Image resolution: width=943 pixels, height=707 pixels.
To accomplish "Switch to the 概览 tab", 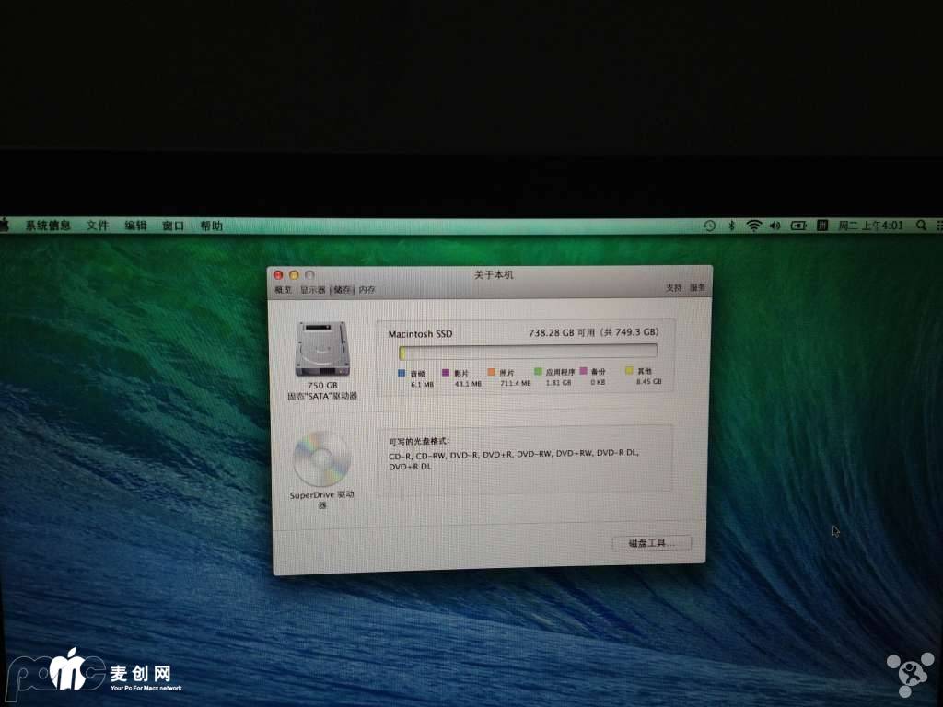I will (282, 289).
